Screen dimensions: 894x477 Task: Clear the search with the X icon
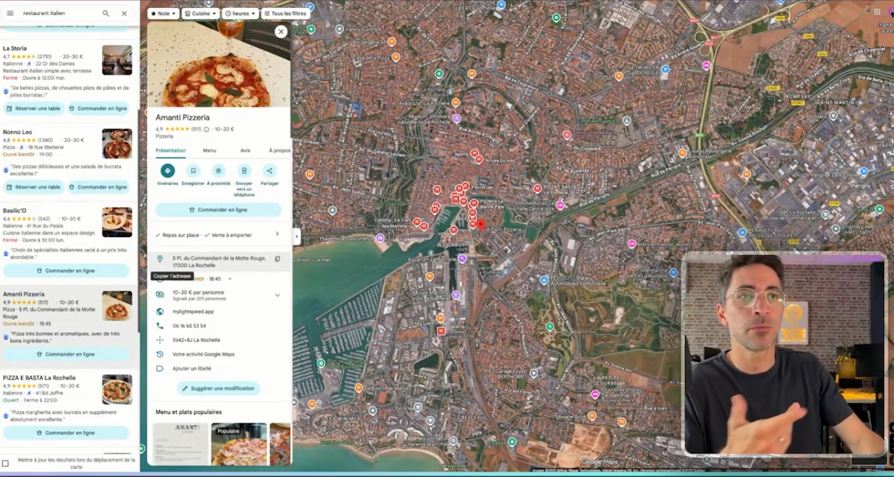click(x=124, y=13)
